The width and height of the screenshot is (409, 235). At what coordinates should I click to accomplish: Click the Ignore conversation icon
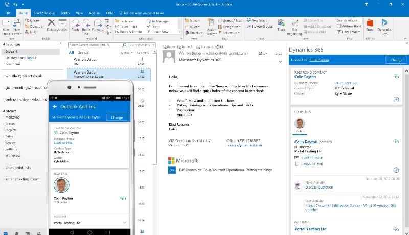pos(32,20)
